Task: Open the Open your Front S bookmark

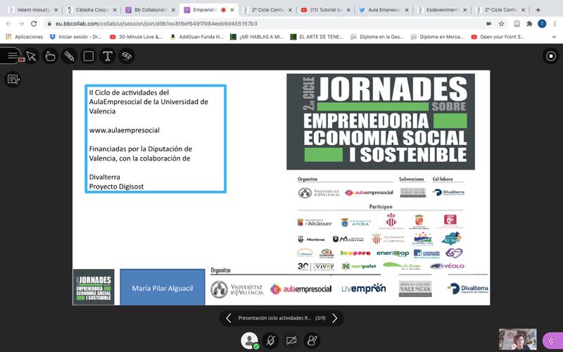Action: point(498,37)
